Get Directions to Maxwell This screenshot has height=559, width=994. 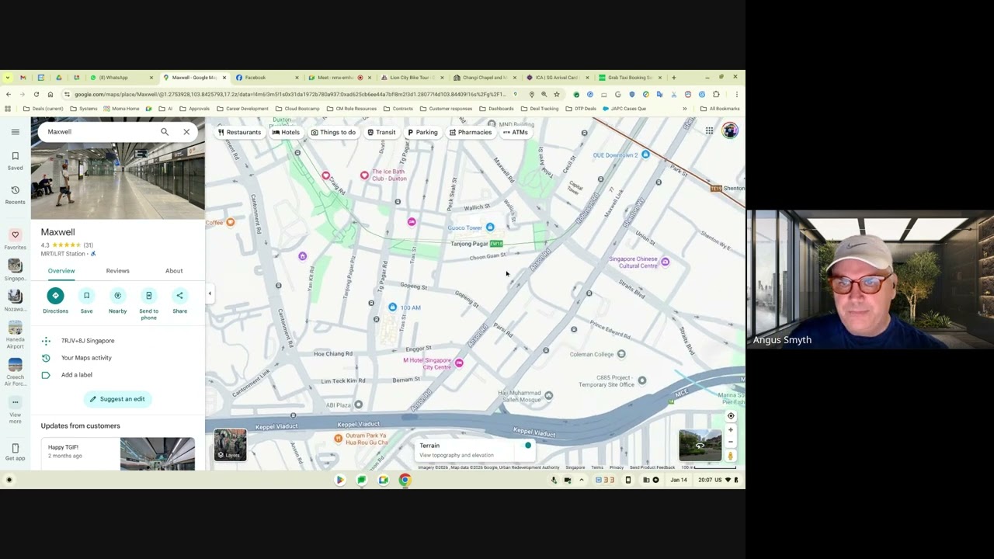pyautogui.click(x=55, y=300)
